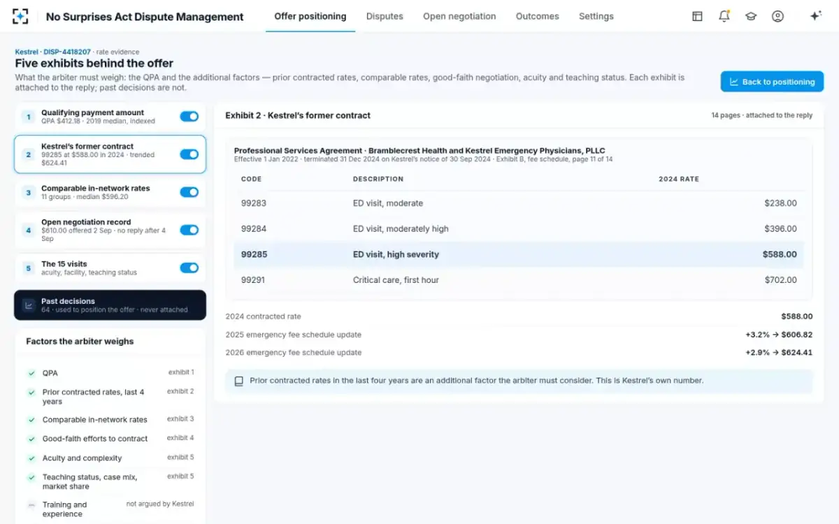839x524 pixels.
Task: Click checkmark beside Comparable in-network rates factor
Action: [x=31, y=420]
